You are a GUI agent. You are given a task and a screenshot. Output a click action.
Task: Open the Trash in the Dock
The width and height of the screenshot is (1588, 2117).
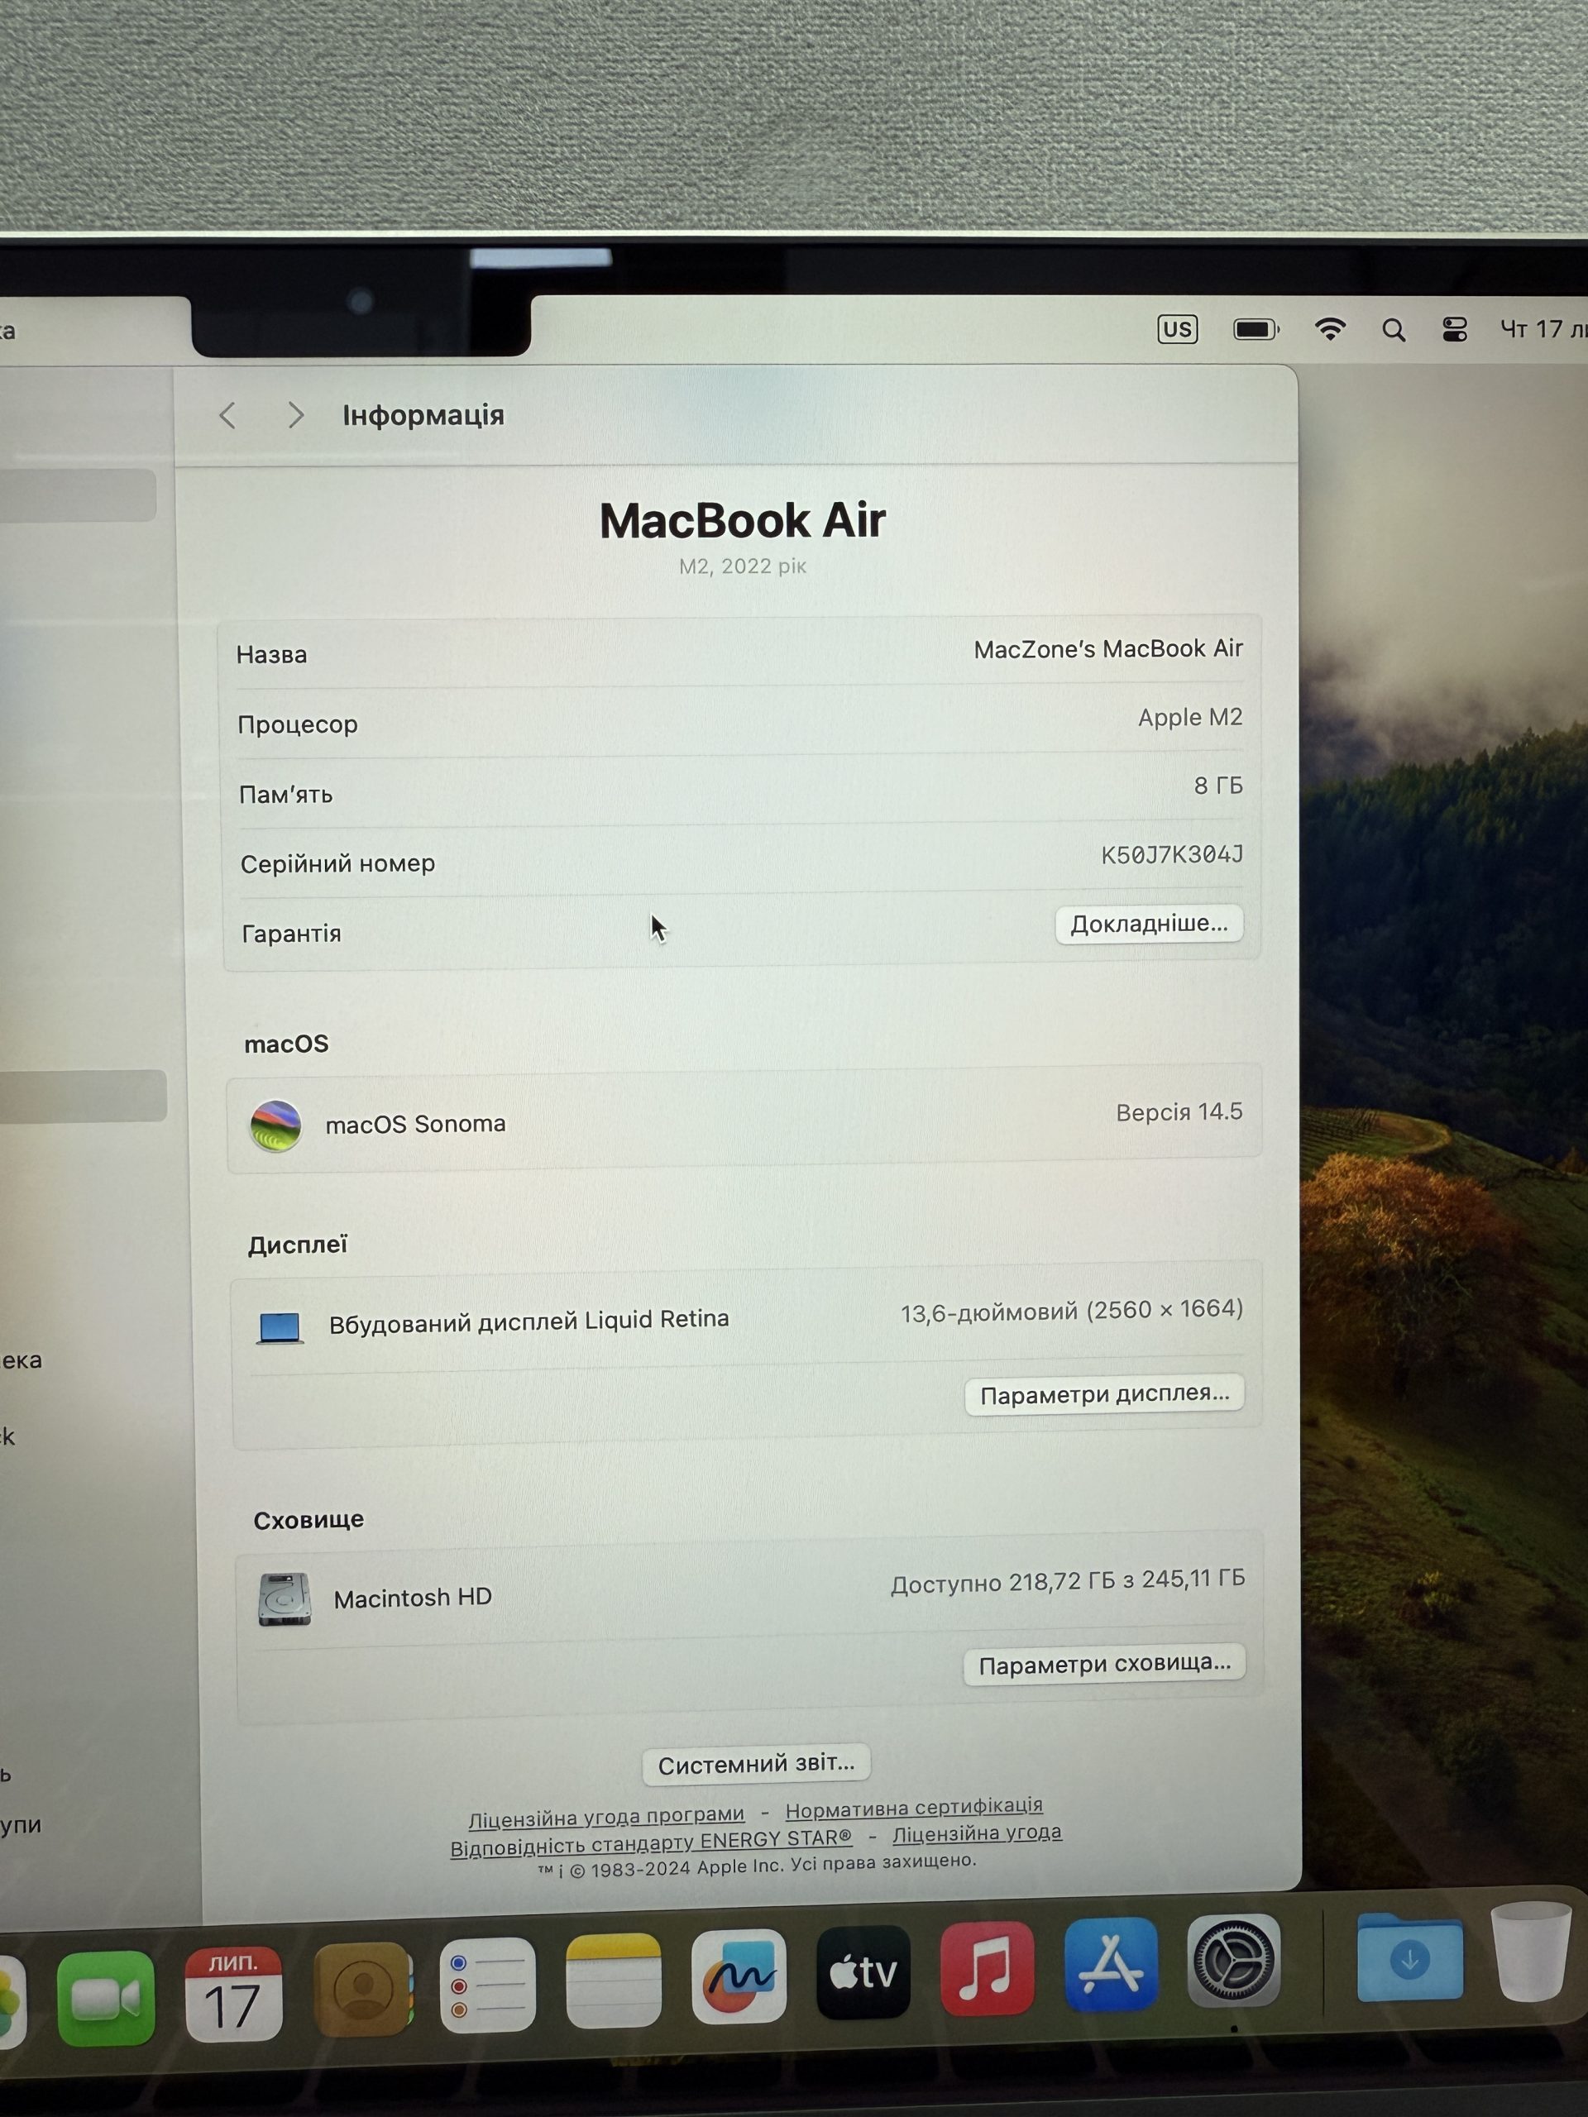1532,1951
